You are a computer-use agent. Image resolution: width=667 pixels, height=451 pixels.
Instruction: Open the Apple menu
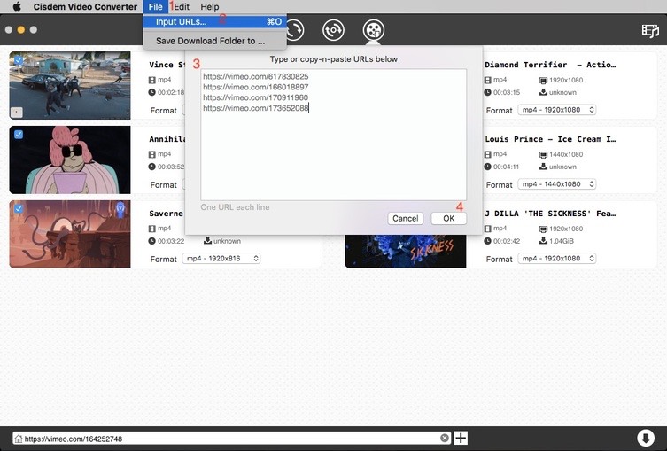(17, 7)
